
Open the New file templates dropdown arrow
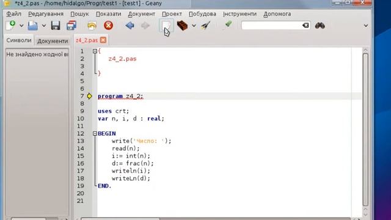(21, 26)
